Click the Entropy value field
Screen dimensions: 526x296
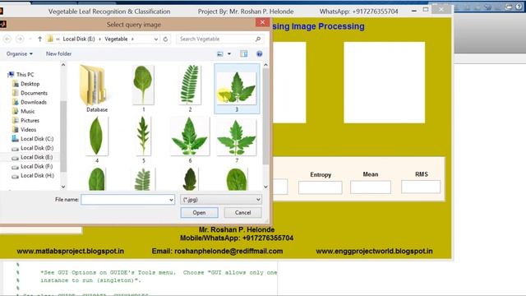coord(321,187)
